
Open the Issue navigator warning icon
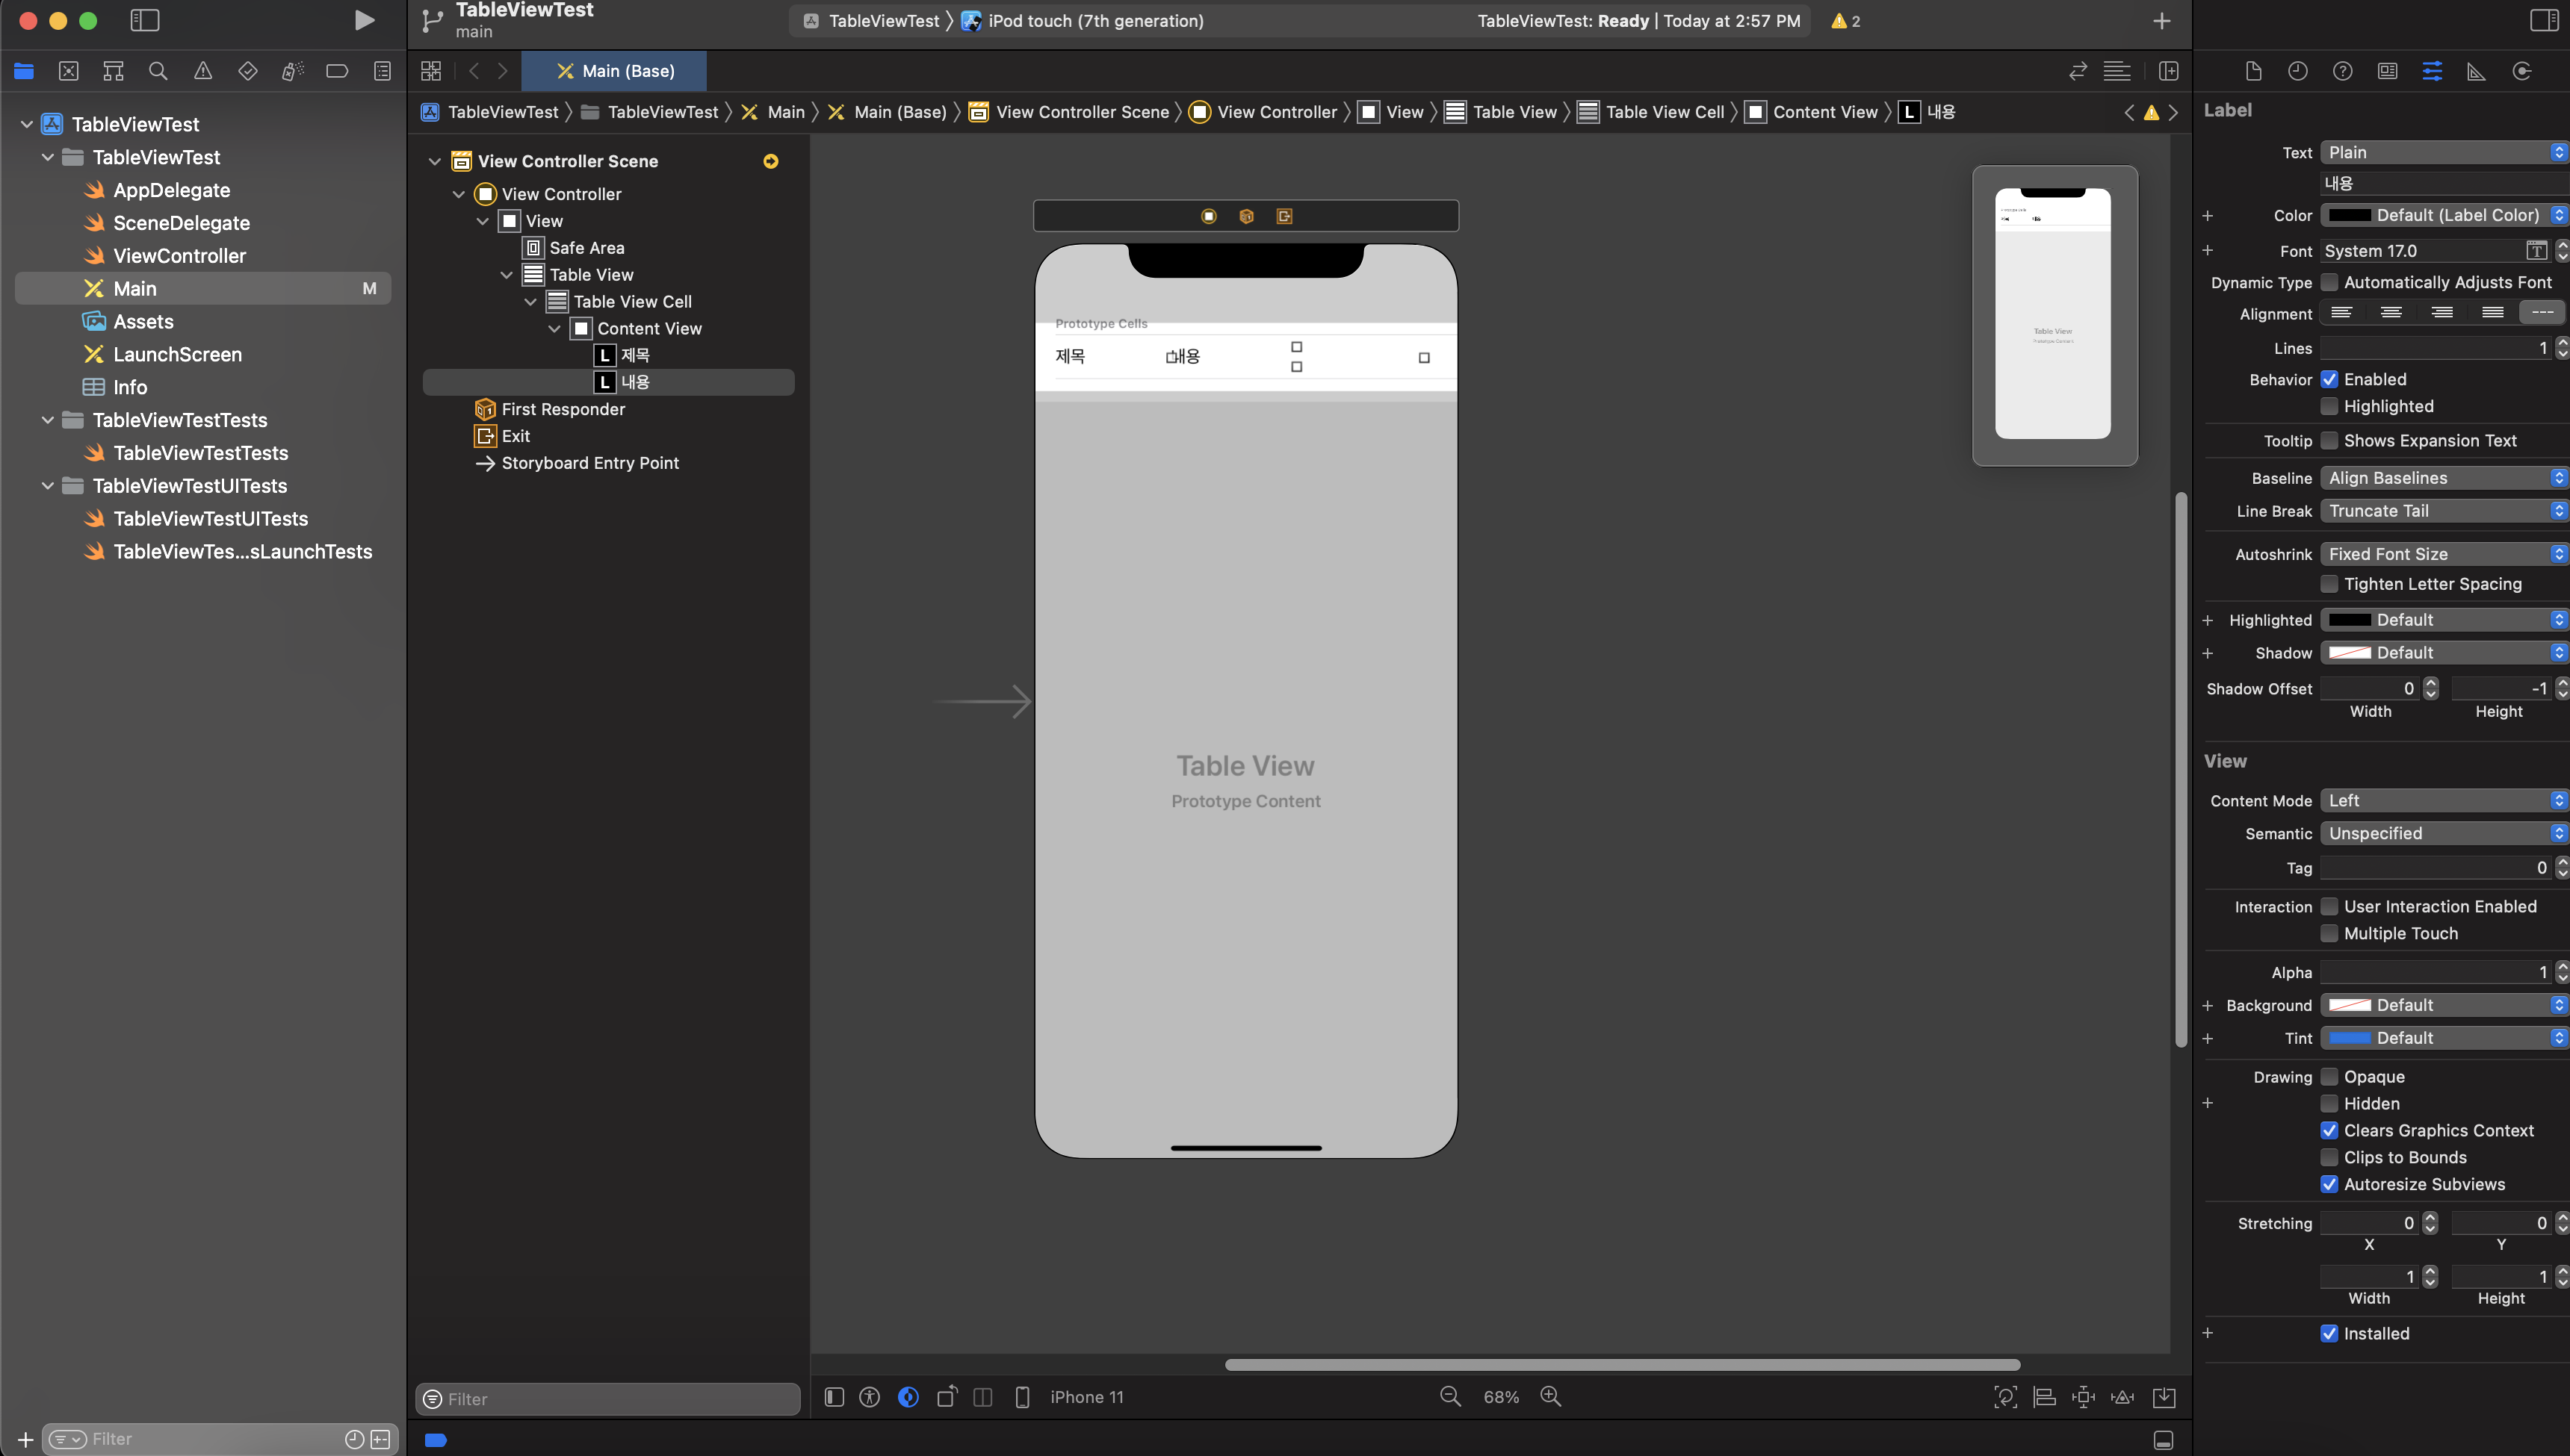tap(202, 71)
